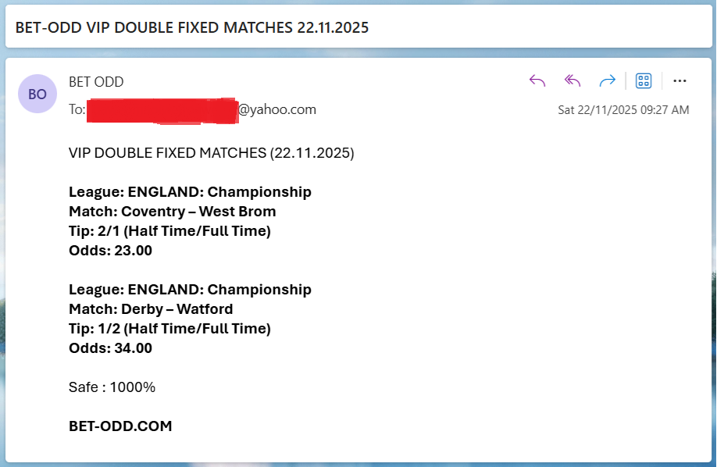Click the Match: Coventry – West Brom line

coord(172,212)
